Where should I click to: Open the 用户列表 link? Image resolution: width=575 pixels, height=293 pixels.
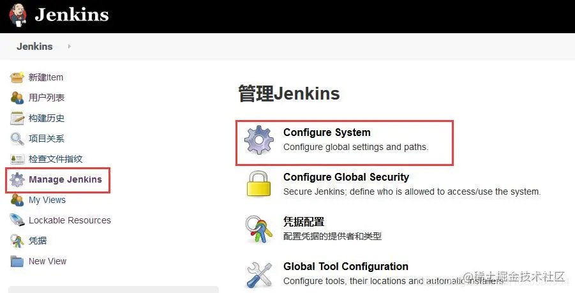point(47,98)
